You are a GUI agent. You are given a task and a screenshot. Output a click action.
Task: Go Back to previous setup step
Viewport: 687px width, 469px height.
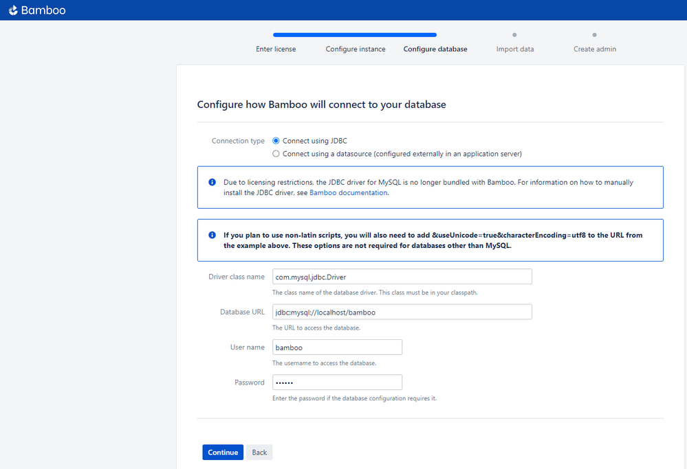coord(259,453)
